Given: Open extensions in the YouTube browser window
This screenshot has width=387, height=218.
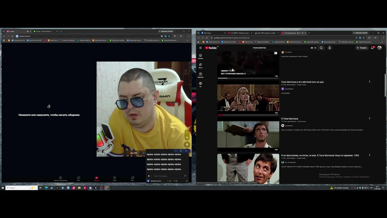Looking at the screenshot, I should pos(369,38).
